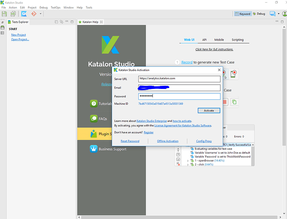Switch to the Web UI tab

189,40
